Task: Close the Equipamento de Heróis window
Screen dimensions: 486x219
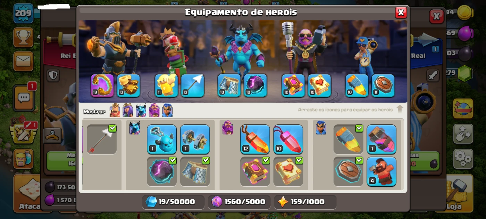Action: [401, 13]
